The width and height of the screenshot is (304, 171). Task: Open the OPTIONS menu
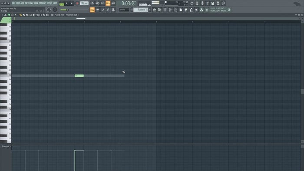(43, 3)
